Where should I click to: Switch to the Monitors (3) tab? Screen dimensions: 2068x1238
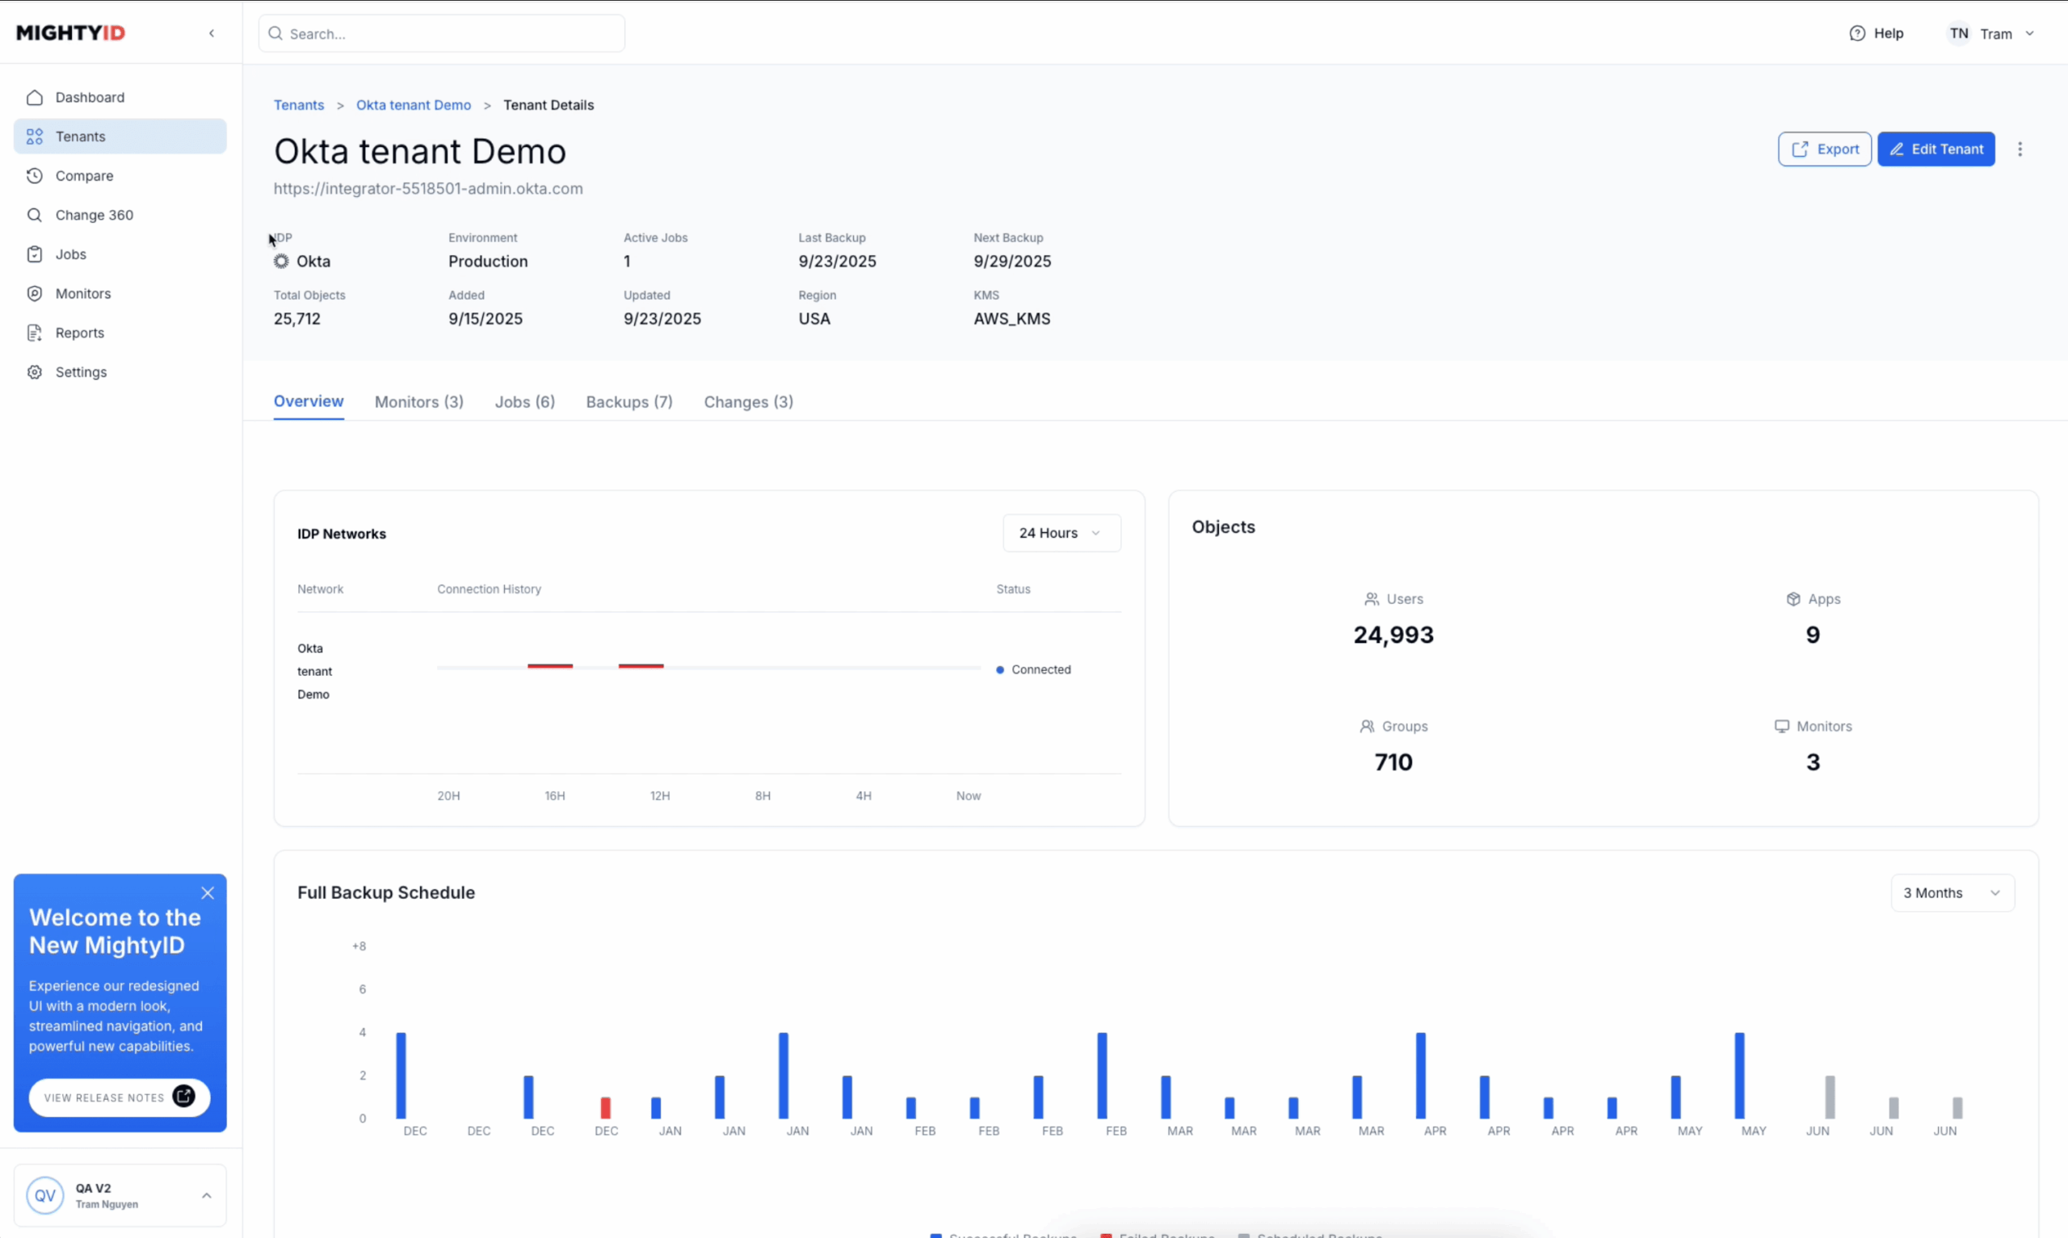[418, 402]
